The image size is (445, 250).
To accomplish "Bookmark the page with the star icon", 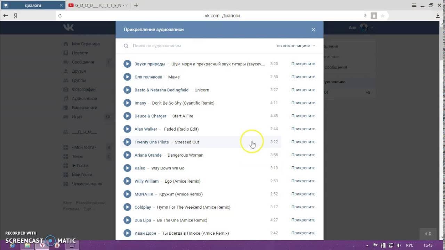I will point(382,16).
